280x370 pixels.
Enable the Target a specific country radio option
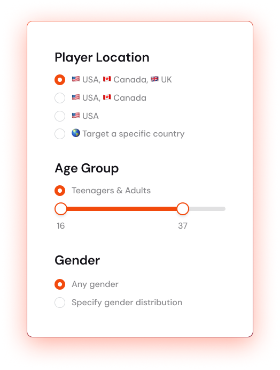pos(60,134)
